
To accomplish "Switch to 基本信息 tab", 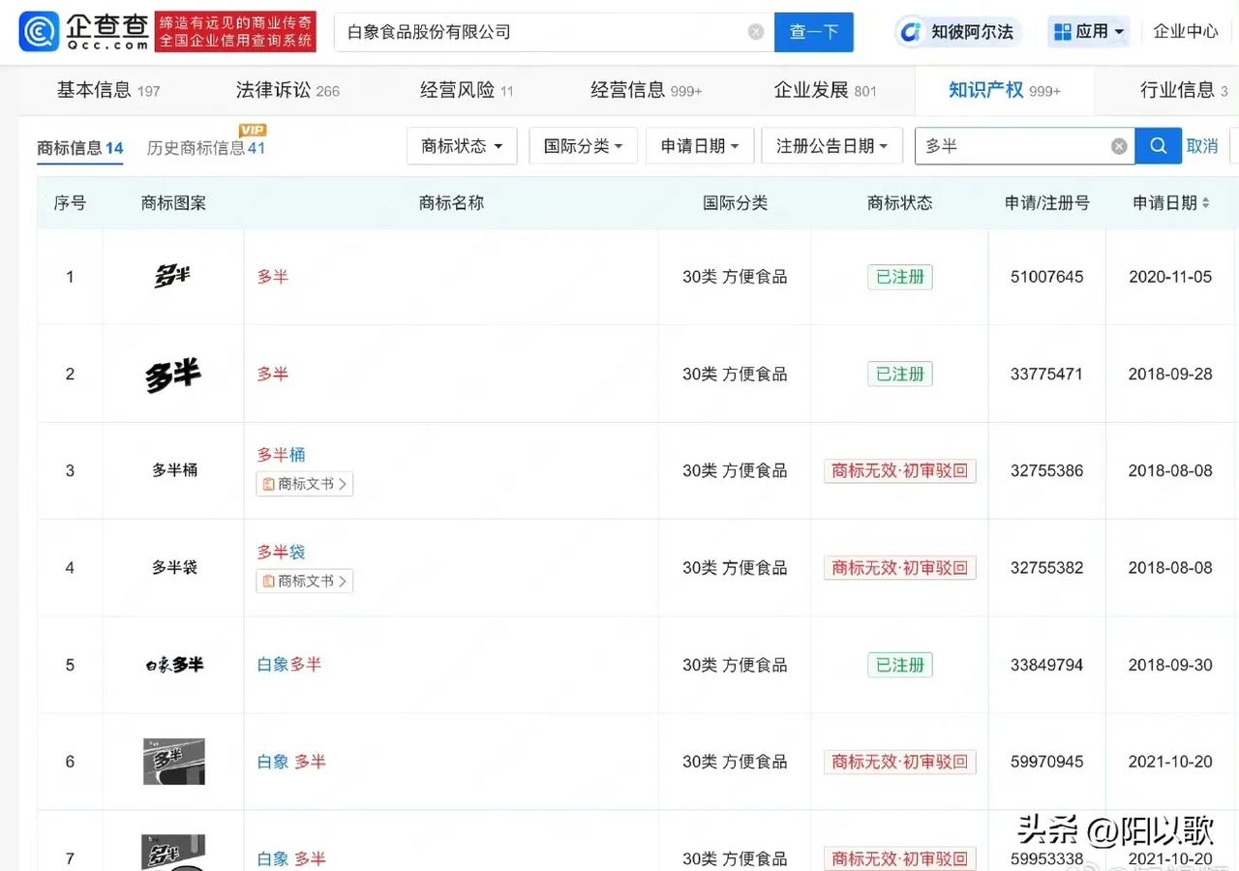I will [107, 90].
